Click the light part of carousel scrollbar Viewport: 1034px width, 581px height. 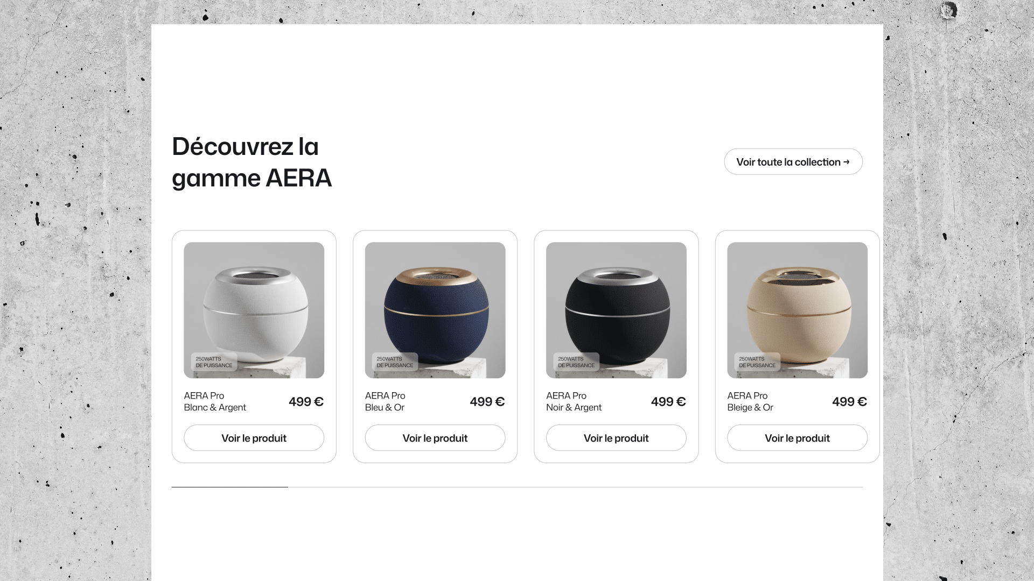[x=575, y=487]
